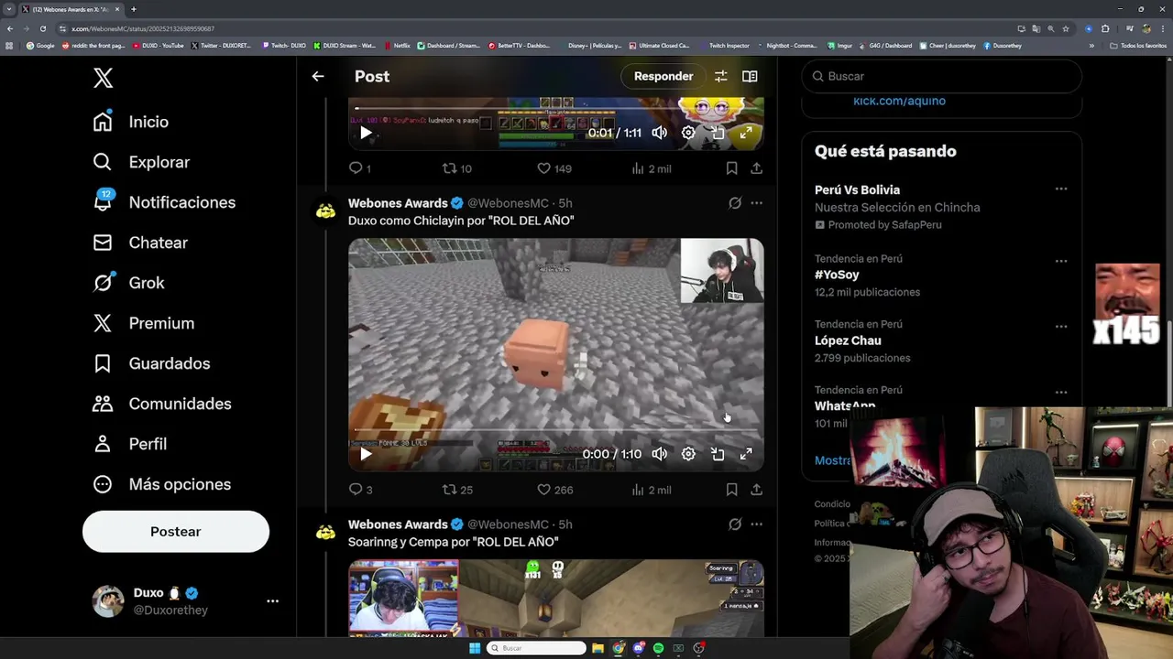Click the Responder button
Image resolution: width=1173 pixels, height=659 pixels.
(663, 77)
